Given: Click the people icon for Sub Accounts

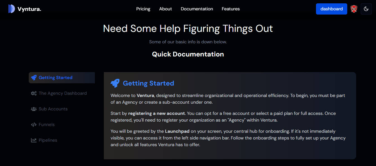Looking at the screenshot, I should [34, 109].
